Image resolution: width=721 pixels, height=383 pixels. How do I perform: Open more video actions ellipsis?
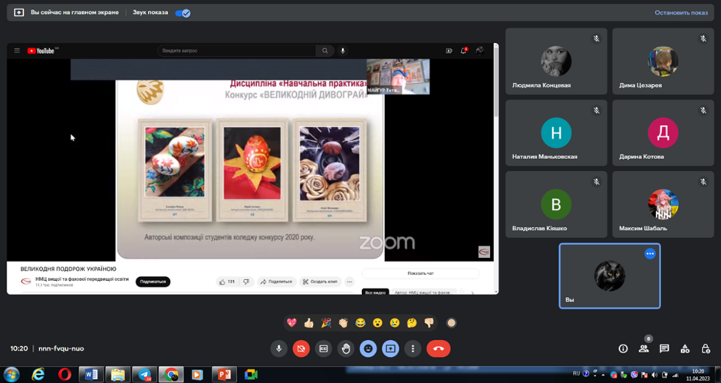350,282
